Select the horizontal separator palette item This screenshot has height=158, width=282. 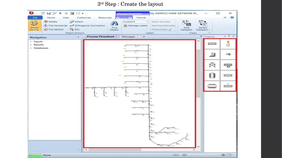(212, 86)
